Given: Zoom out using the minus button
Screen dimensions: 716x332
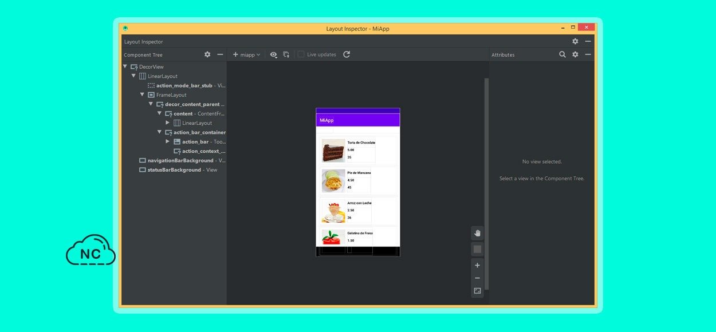Looking at the screenshot, I should (477, 278).
